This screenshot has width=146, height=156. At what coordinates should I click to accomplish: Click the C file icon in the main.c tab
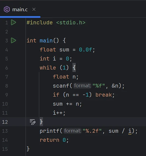coord(7,9)
